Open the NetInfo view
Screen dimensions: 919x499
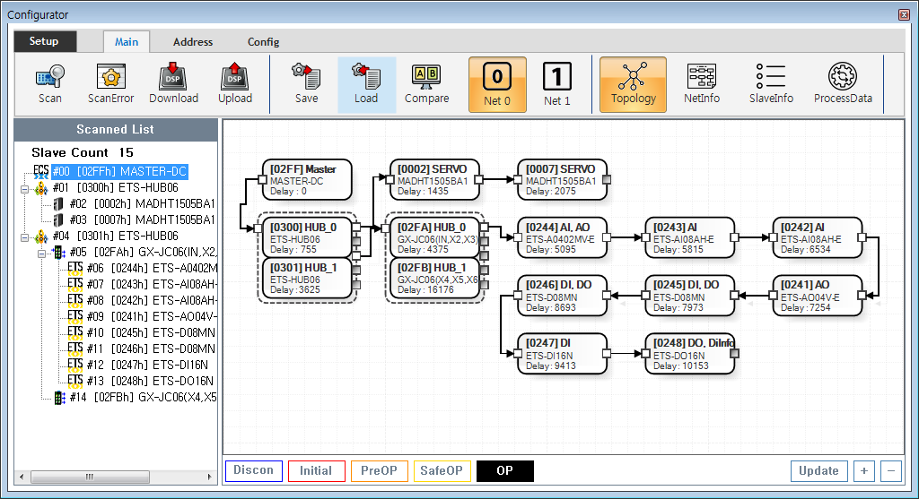tap(702, 84)
